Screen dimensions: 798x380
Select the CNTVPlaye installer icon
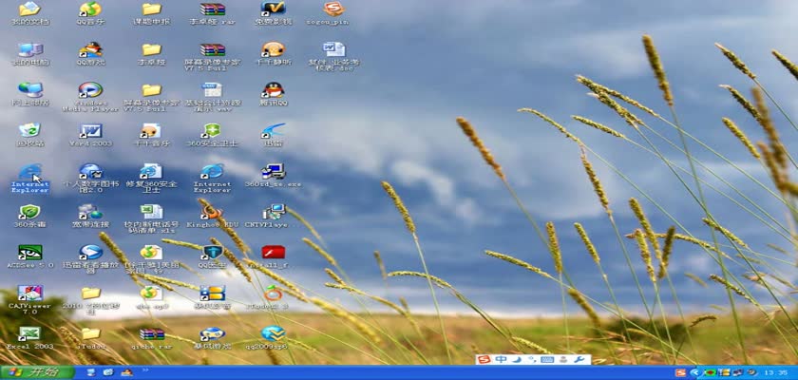[x=274, y=217]
